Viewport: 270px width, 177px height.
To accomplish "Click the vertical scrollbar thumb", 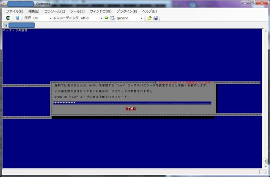I will pyautogui.click(x=265, y=162).
